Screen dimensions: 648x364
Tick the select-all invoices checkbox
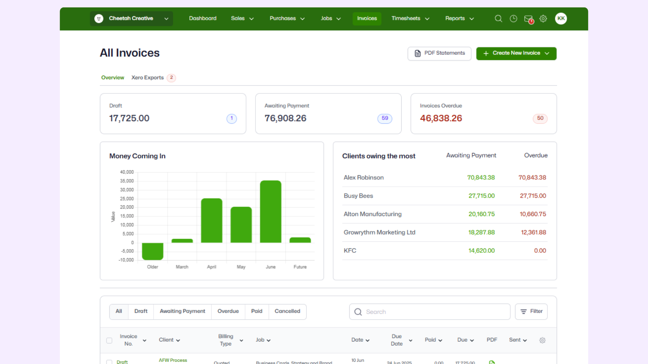(x=109, y=340)
